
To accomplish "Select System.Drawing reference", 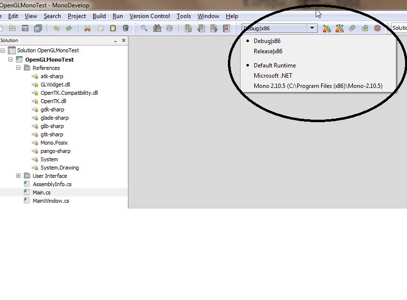I will 60,168.
